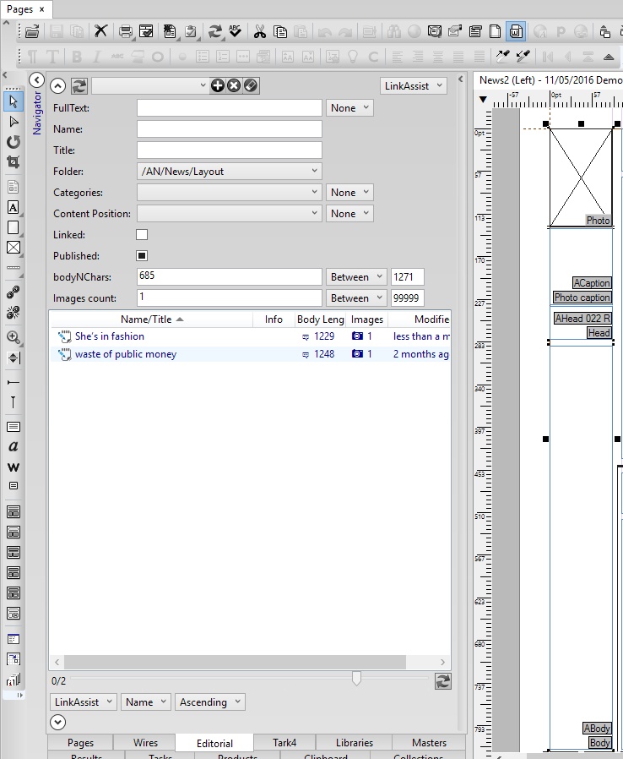Open the Folder dropdown /AN/News/Layout
This screenshot has width=623, height=759.
[x=230, y=172]
